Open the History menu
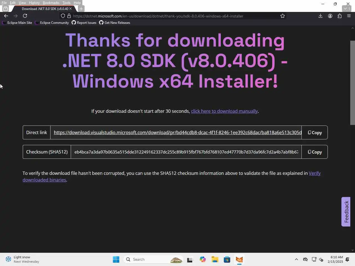This screenshot has height=266, width=355. click(34, 3)
